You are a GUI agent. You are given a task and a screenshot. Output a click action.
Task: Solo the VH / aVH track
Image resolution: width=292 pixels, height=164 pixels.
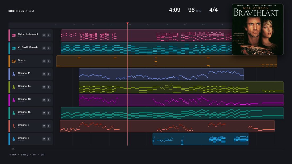[x=49, y=48]
